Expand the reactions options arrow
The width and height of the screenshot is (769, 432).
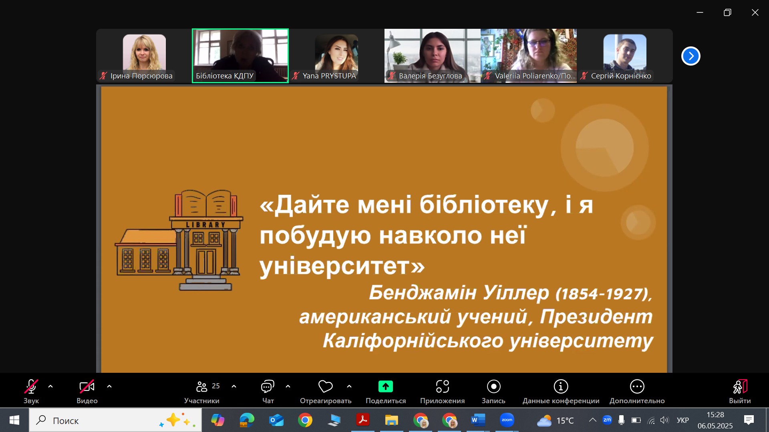tap(349, 386)
